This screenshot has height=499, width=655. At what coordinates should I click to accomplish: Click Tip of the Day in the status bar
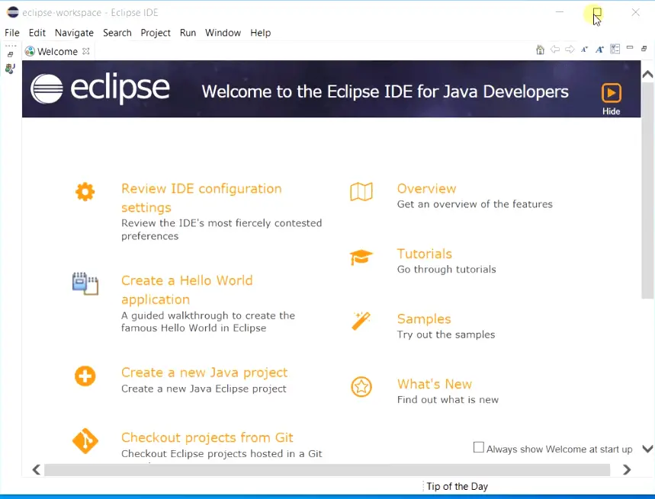(457, 487)
